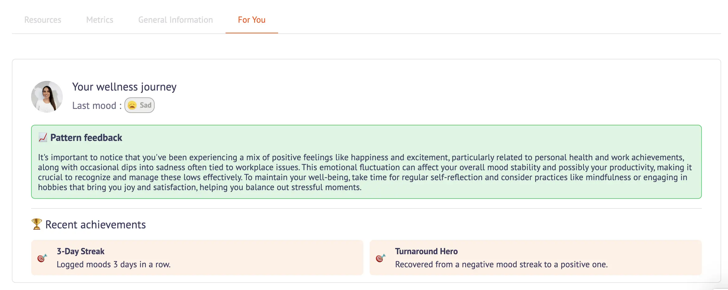Click the 'Recovered from a negative mood streak' description
The width and height of the screenshot is (728, 290).
coord(501,264)
